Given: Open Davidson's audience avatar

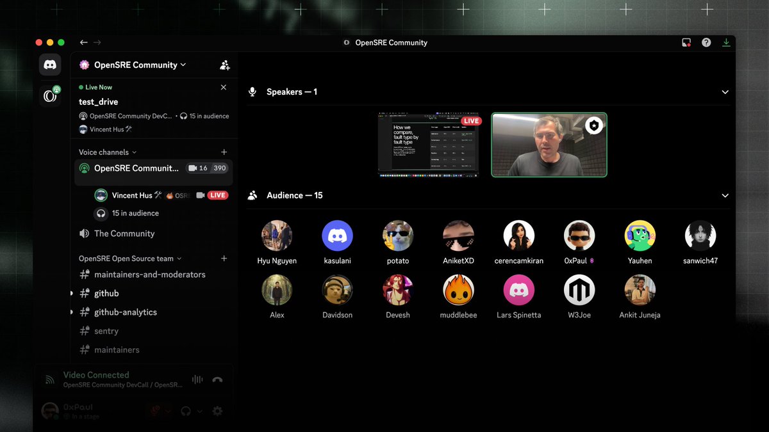Looking at the screenshot, I should click(x=337, y=290).
